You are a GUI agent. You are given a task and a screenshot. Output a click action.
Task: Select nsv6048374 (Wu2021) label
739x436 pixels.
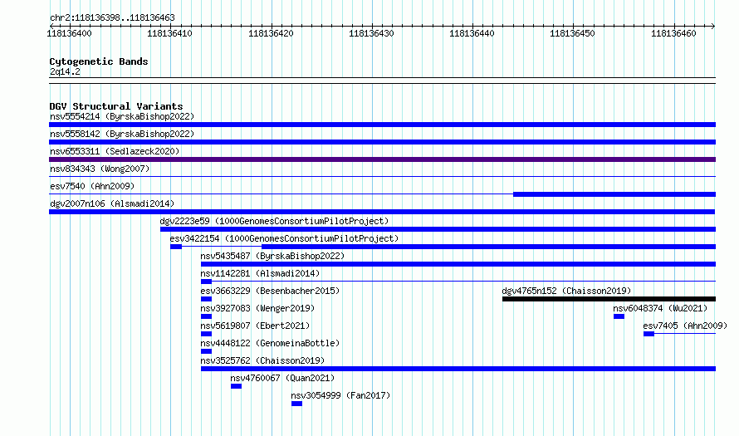(x=660, y=308)
